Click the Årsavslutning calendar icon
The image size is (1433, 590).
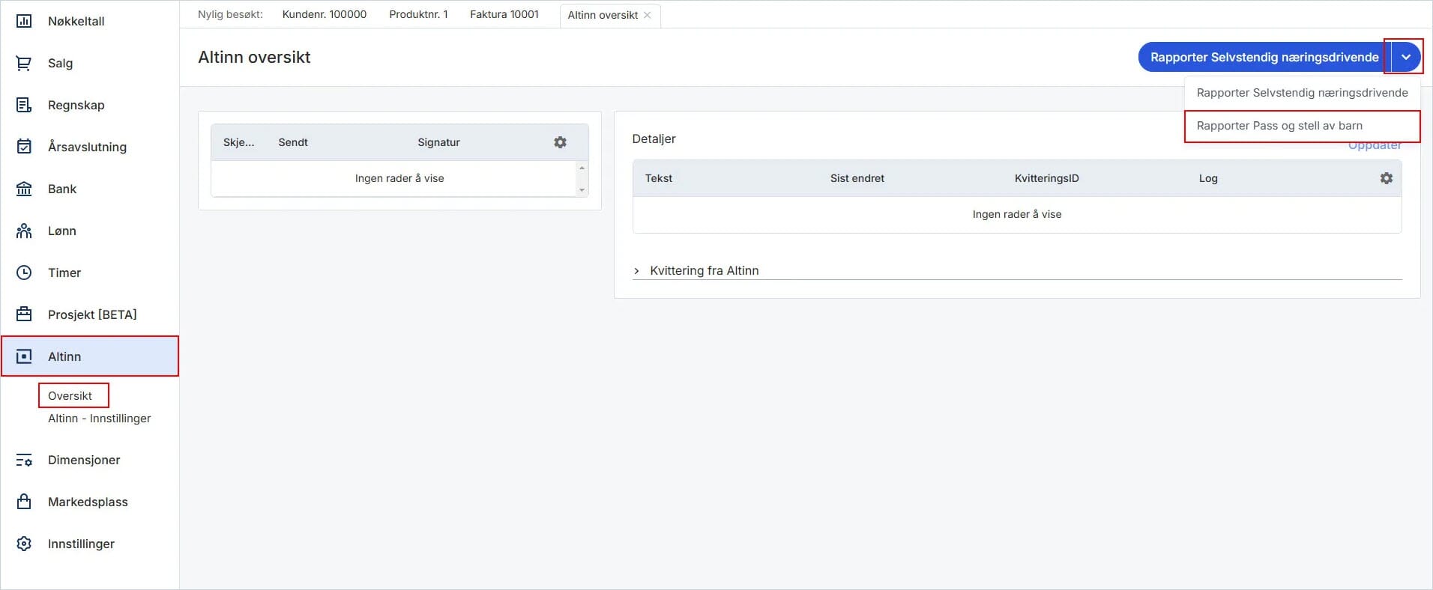24,147
